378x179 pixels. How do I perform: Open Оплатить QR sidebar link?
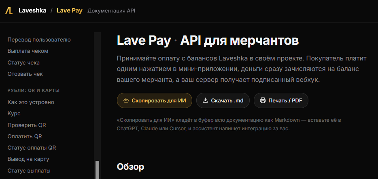[25, 137]
